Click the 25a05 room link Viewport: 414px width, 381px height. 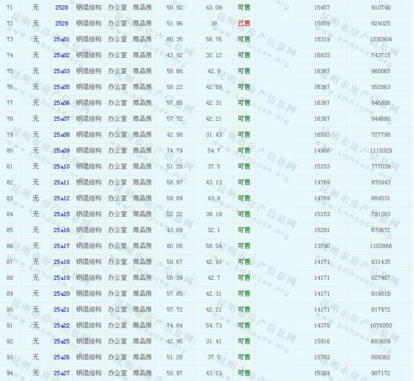(62, 87)
